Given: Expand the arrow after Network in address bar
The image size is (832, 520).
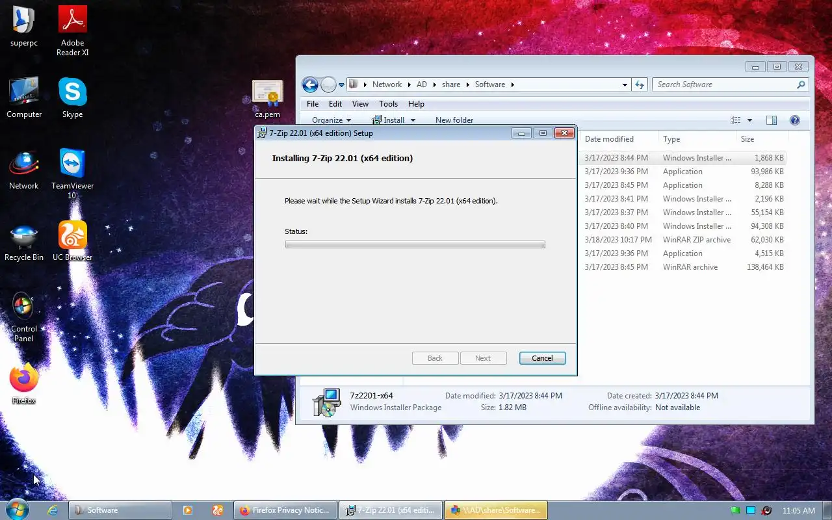Looking at the screenshot, I should point(409,84).
